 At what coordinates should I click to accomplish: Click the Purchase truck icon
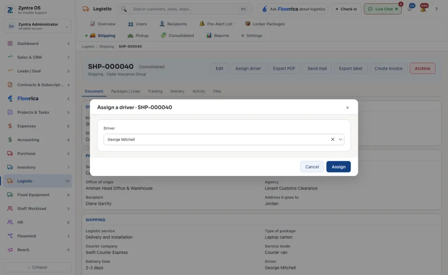pos(10,153)
